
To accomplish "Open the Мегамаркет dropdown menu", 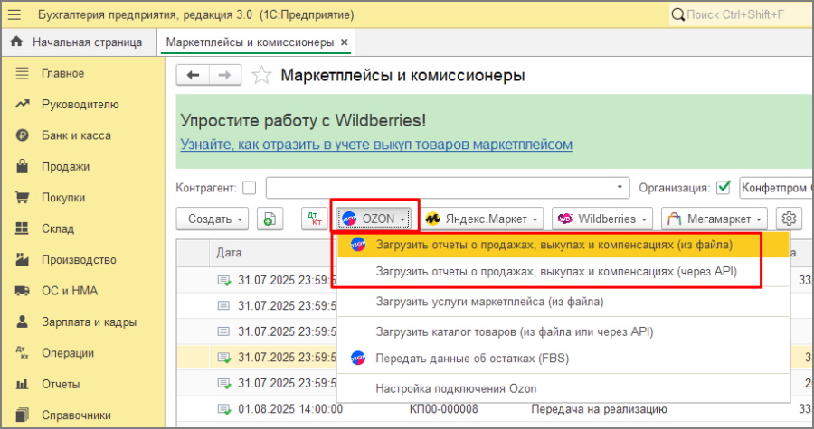I will coord(715,219).
